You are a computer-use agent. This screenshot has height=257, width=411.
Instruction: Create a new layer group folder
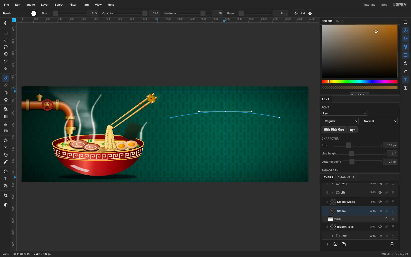tap(335, 244)
